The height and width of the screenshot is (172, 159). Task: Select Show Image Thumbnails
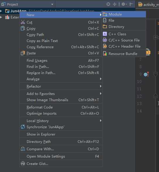tap(61, 100)
